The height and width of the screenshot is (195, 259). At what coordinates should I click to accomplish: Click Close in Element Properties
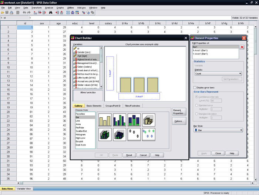[x=218, y=153]
